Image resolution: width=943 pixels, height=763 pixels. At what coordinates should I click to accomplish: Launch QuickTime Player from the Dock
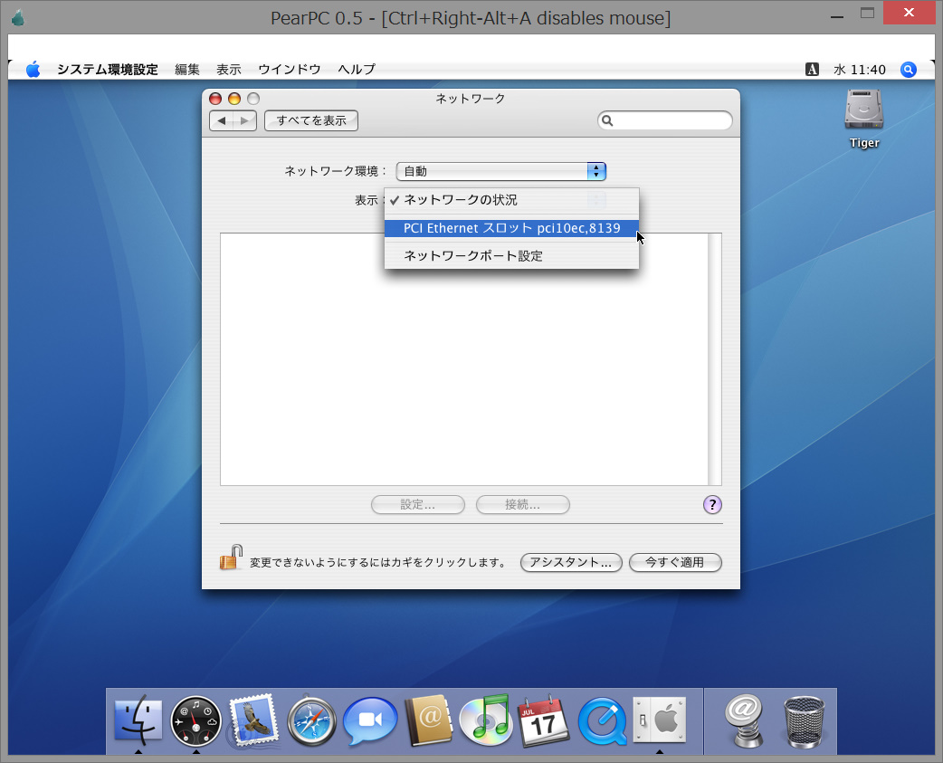click(602, 720)
